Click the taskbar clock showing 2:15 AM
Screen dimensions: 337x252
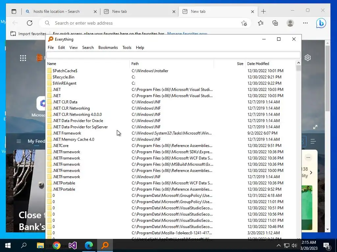(x=309, y=245)
